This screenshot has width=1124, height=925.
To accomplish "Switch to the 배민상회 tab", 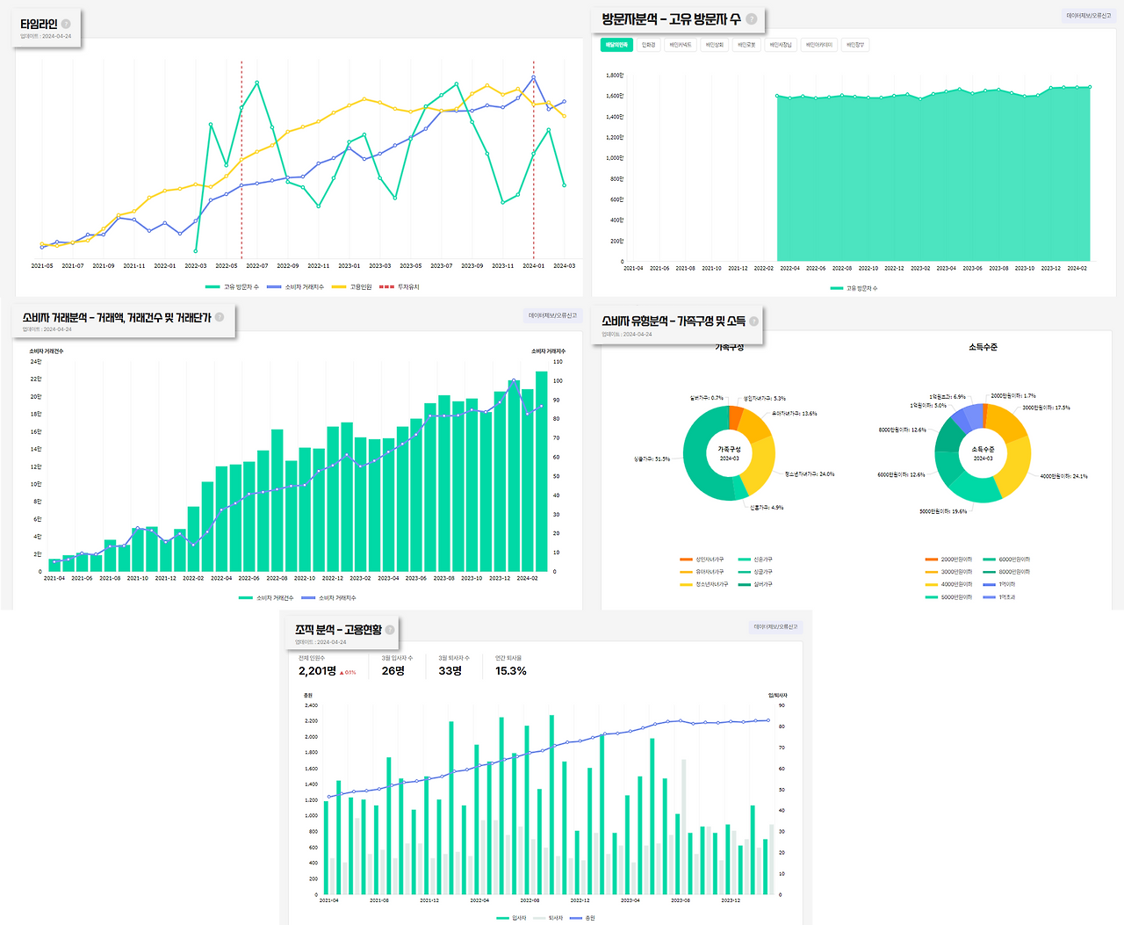I will [715, 45].
